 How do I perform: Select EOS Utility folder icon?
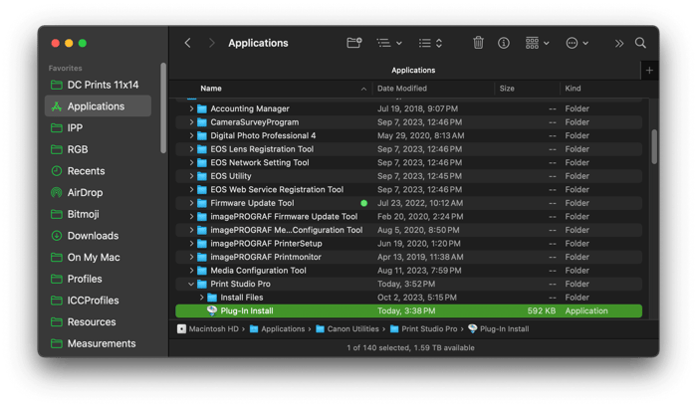(x=202, y=176)
